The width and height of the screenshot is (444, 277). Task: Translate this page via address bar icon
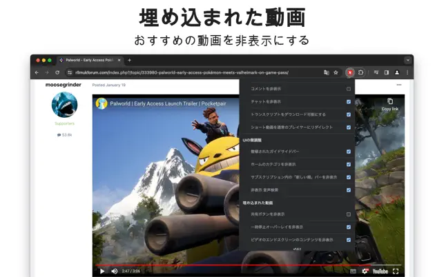tap(326, 72)
